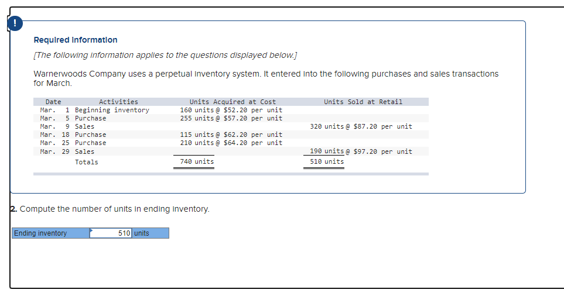This screenshot has width=564, height=293.
Task: Click '320 units @ $87.20 per unit'
Action: 361,126
